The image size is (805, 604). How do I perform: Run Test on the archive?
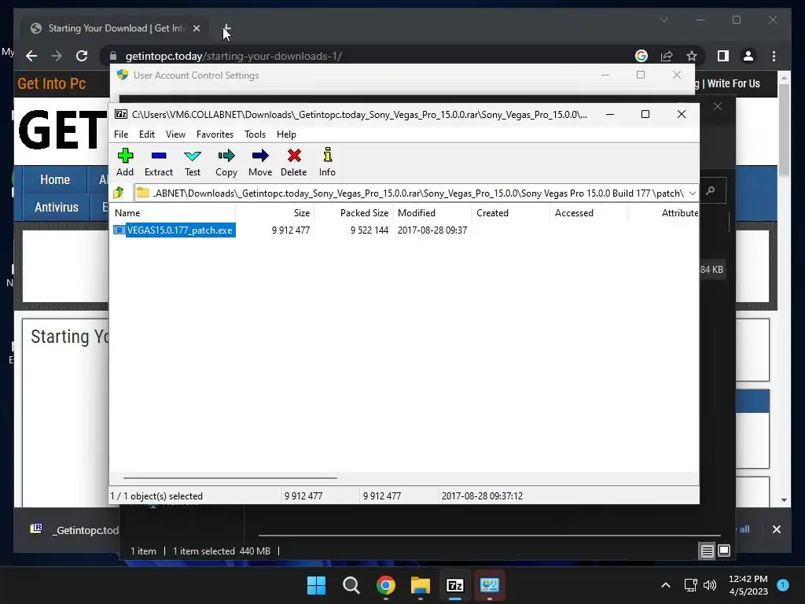[193, 162]
